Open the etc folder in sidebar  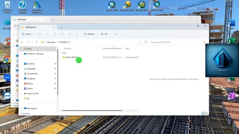coord(28,98)
